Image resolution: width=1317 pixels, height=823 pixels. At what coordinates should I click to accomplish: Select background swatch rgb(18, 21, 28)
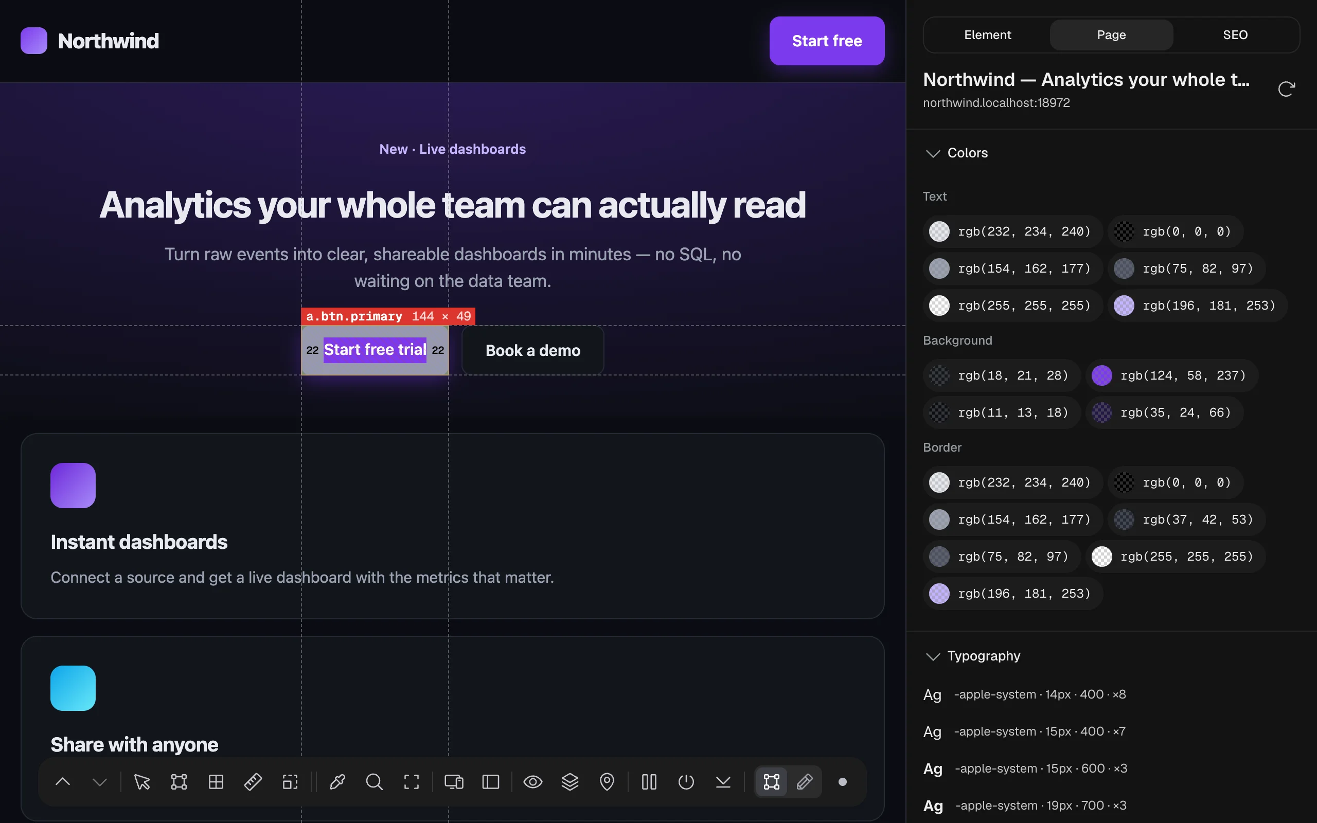pyautogui.click(x=1001, y=375)
